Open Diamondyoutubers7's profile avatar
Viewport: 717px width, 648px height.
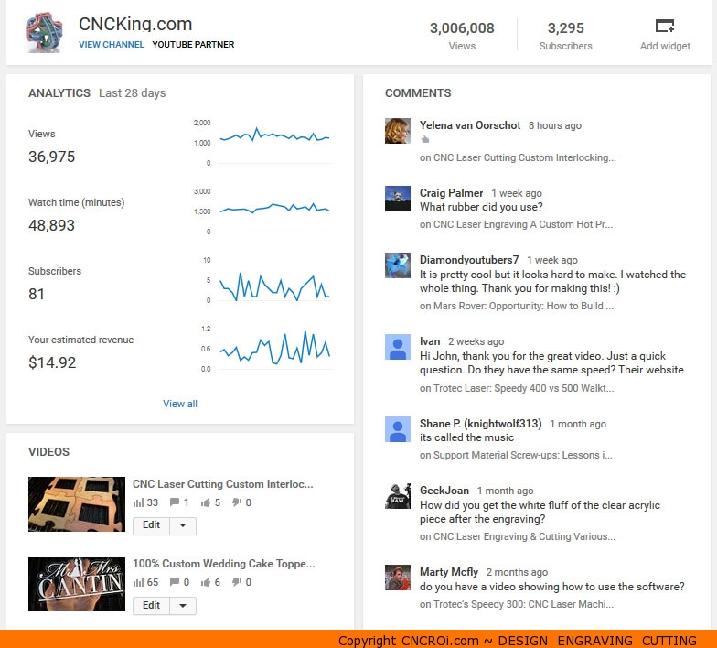click(x=397, y=265)
